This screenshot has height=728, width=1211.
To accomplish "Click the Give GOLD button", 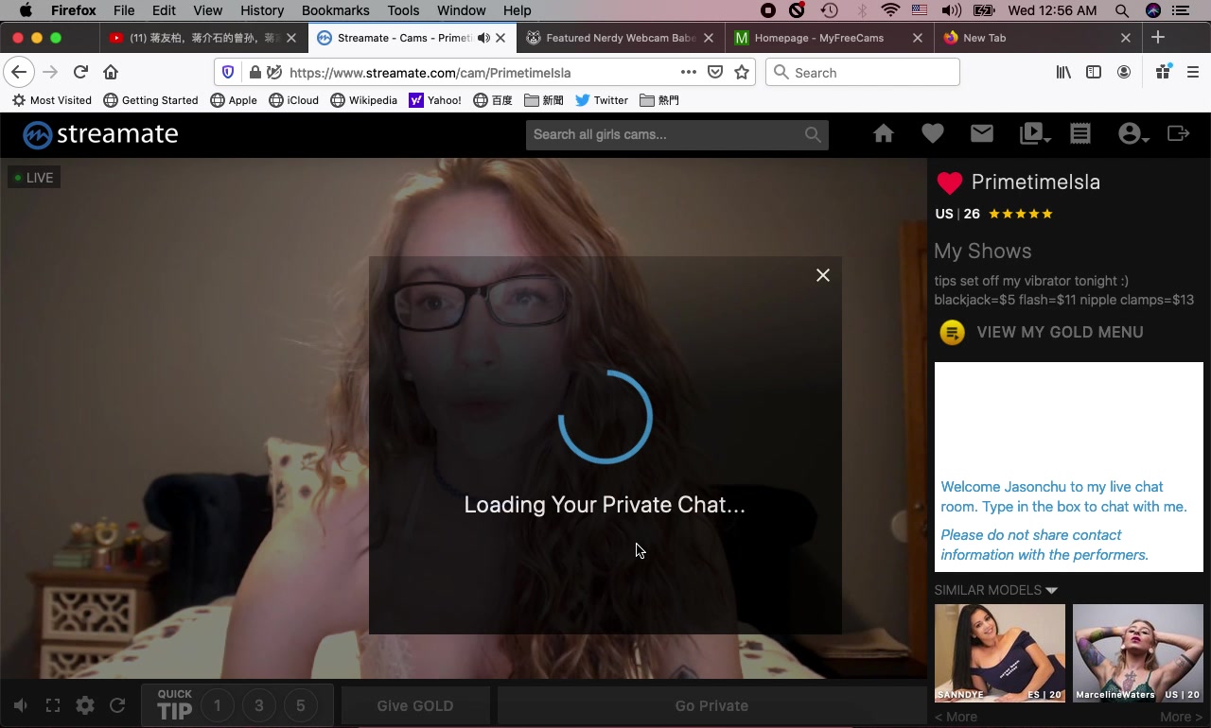I will click(x=414, y=705).
